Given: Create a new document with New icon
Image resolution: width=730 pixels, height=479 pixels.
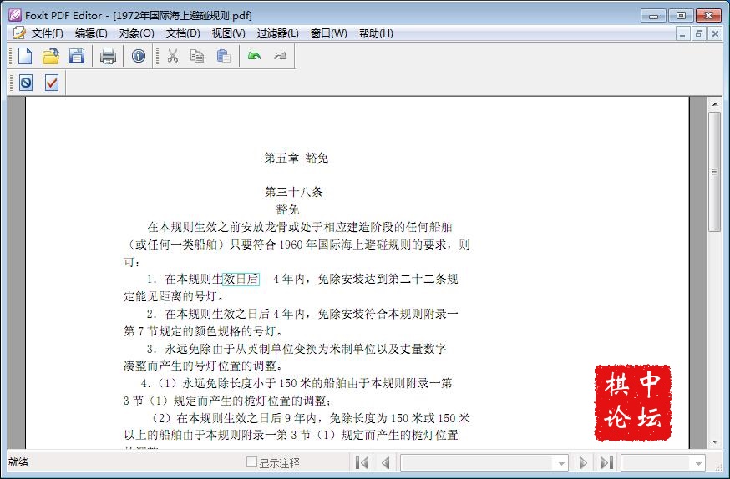Looking at the screenshot, I should click(25, 56).
